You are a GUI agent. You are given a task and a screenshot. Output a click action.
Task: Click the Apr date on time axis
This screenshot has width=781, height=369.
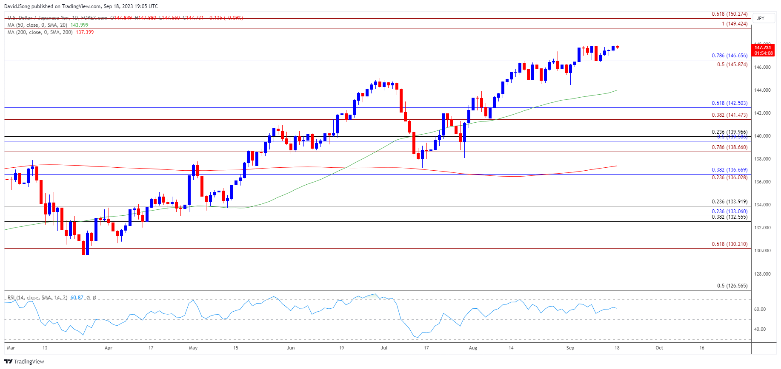pyautogui.click(x=109, y=348)
